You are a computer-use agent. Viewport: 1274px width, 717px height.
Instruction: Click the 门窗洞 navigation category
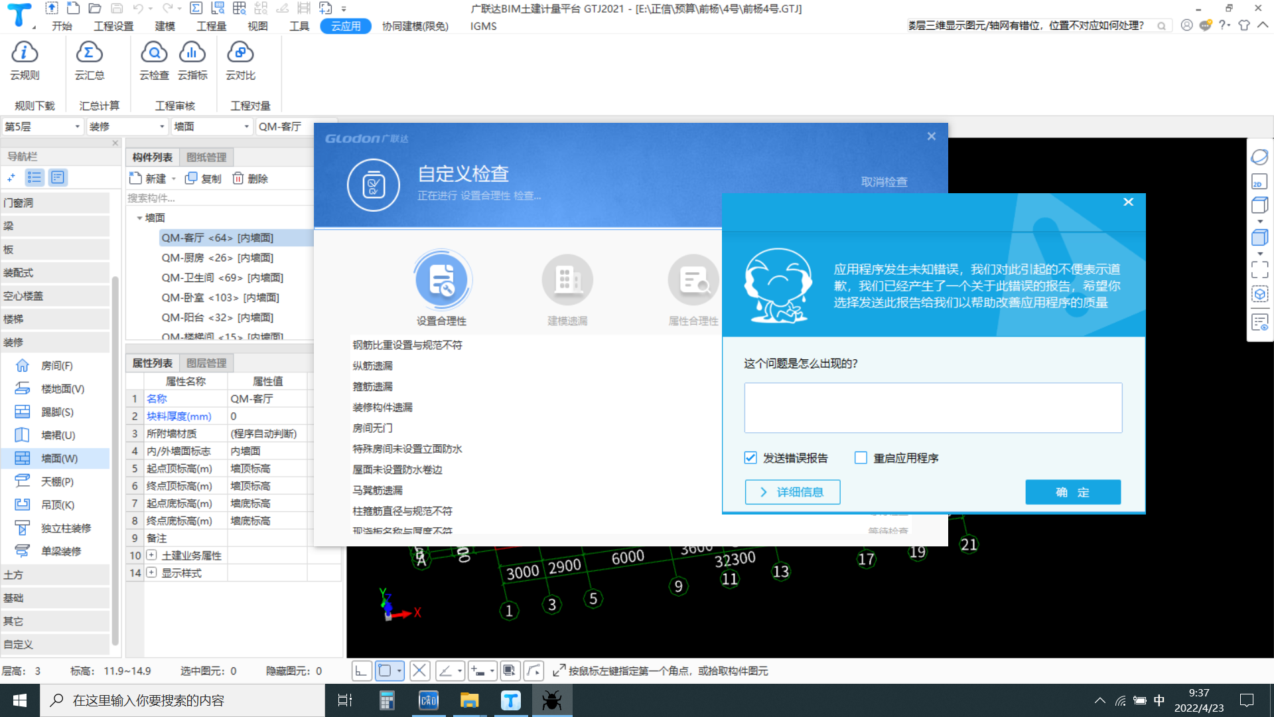click(x=56, y=203)
